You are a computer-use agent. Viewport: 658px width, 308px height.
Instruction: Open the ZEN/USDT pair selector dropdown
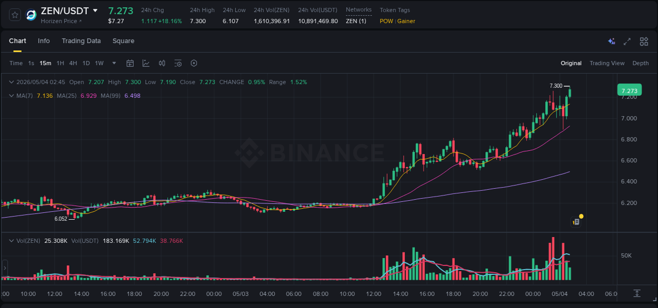[95, 11]
